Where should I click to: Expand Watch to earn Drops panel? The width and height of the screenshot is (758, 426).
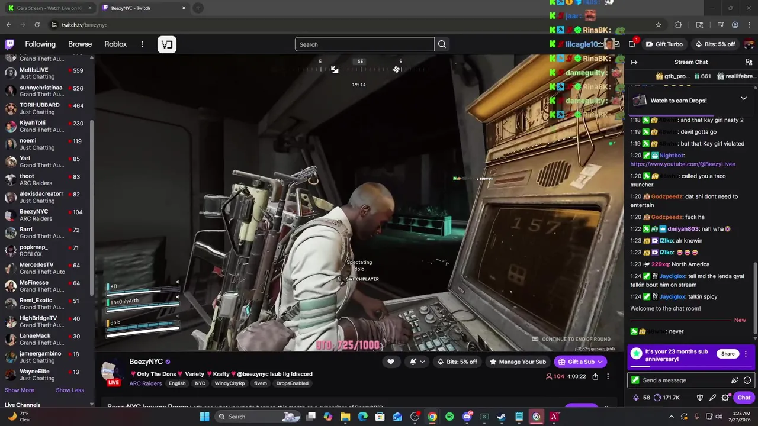click(x=744, y=99)
